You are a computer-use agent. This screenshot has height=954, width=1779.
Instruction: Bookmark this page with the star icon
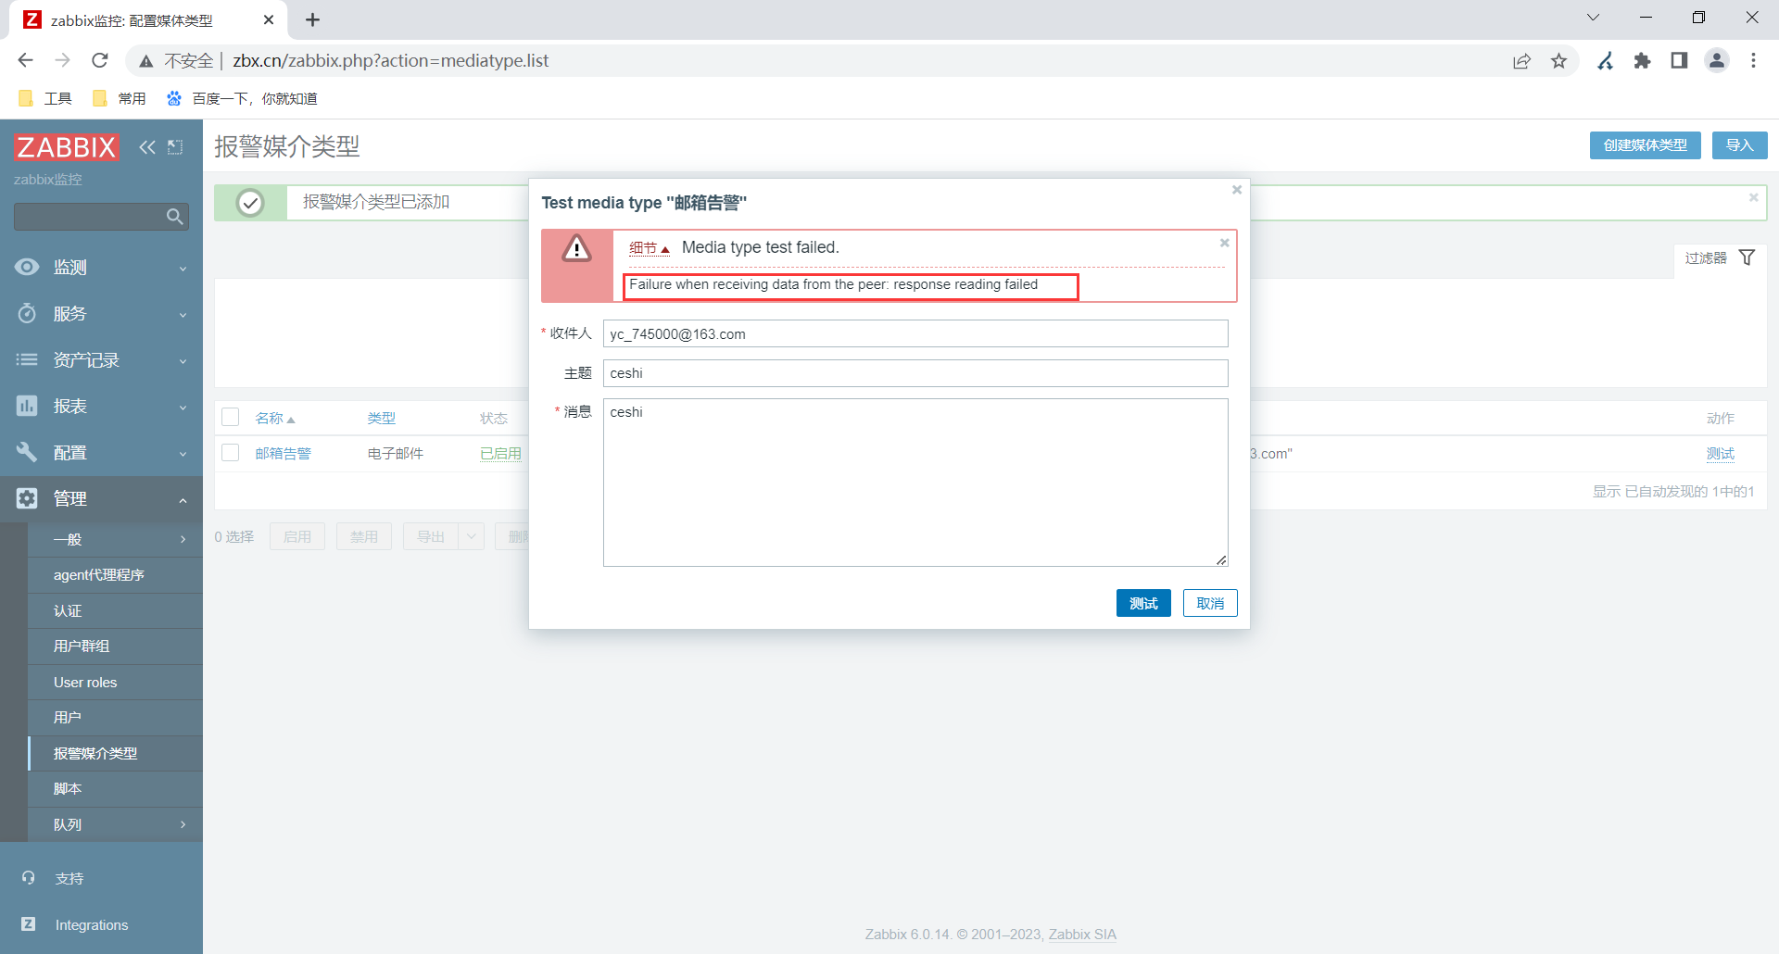[1559, 61]
